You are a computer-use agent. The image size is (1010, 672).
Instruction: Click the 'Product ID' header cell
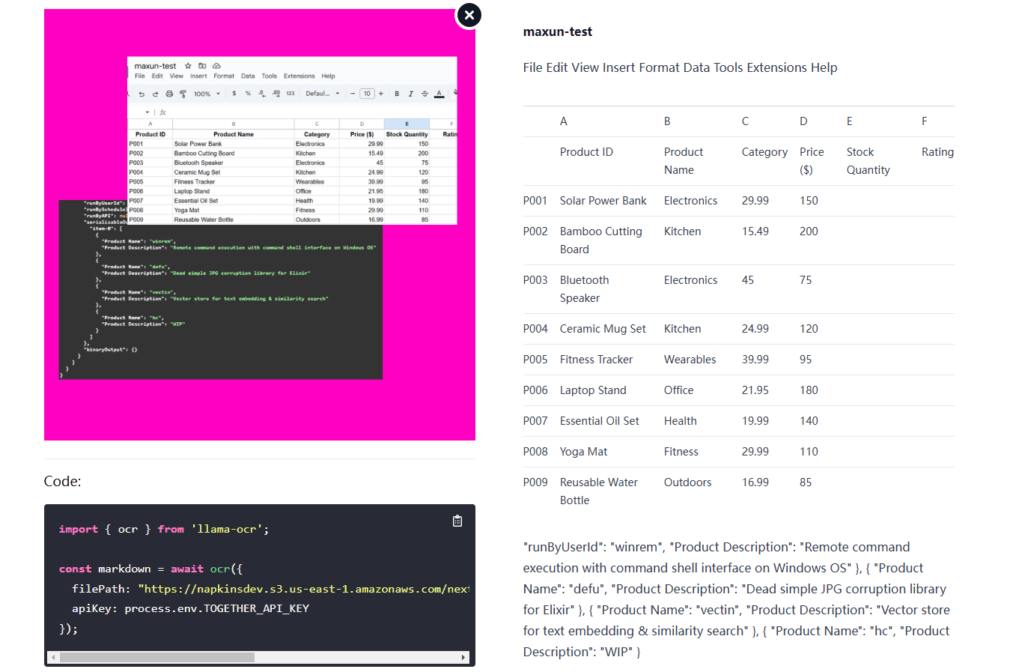(x=586, y=152)
